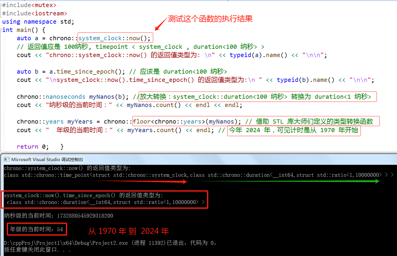Click the code string literal '年级的当前时间：'

79,130
